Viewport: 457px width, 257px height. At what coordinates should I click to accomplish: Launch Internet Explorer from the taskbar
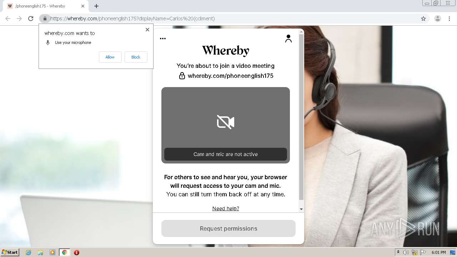click(x=28, y=252)
